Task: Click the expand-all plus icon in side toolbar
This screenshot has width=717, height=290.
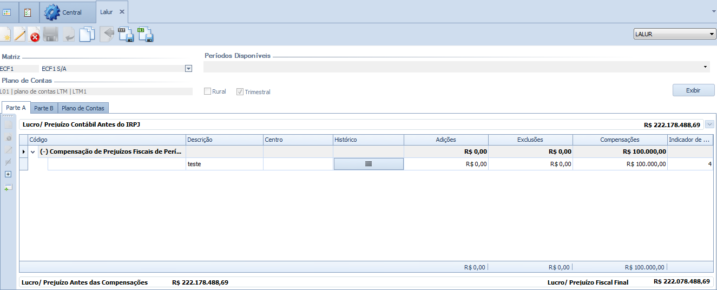Action: pos(8,174)
